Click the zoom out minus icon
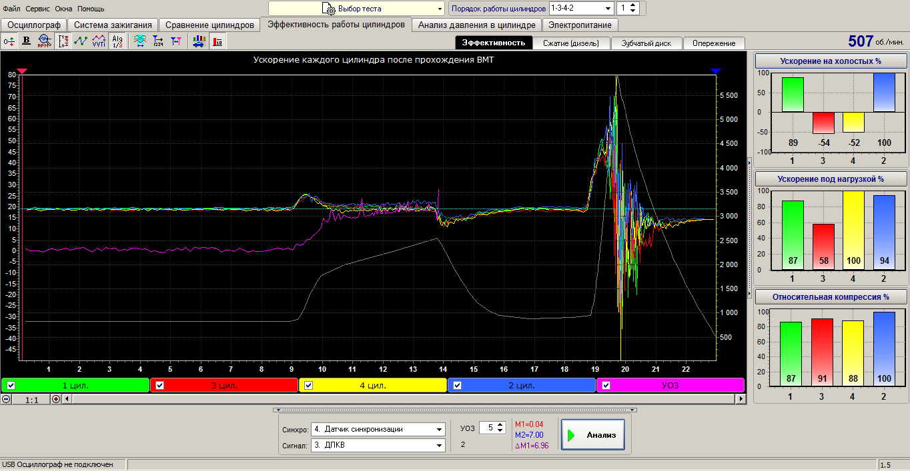Screen dimensions: 910x471 point(6,399)
